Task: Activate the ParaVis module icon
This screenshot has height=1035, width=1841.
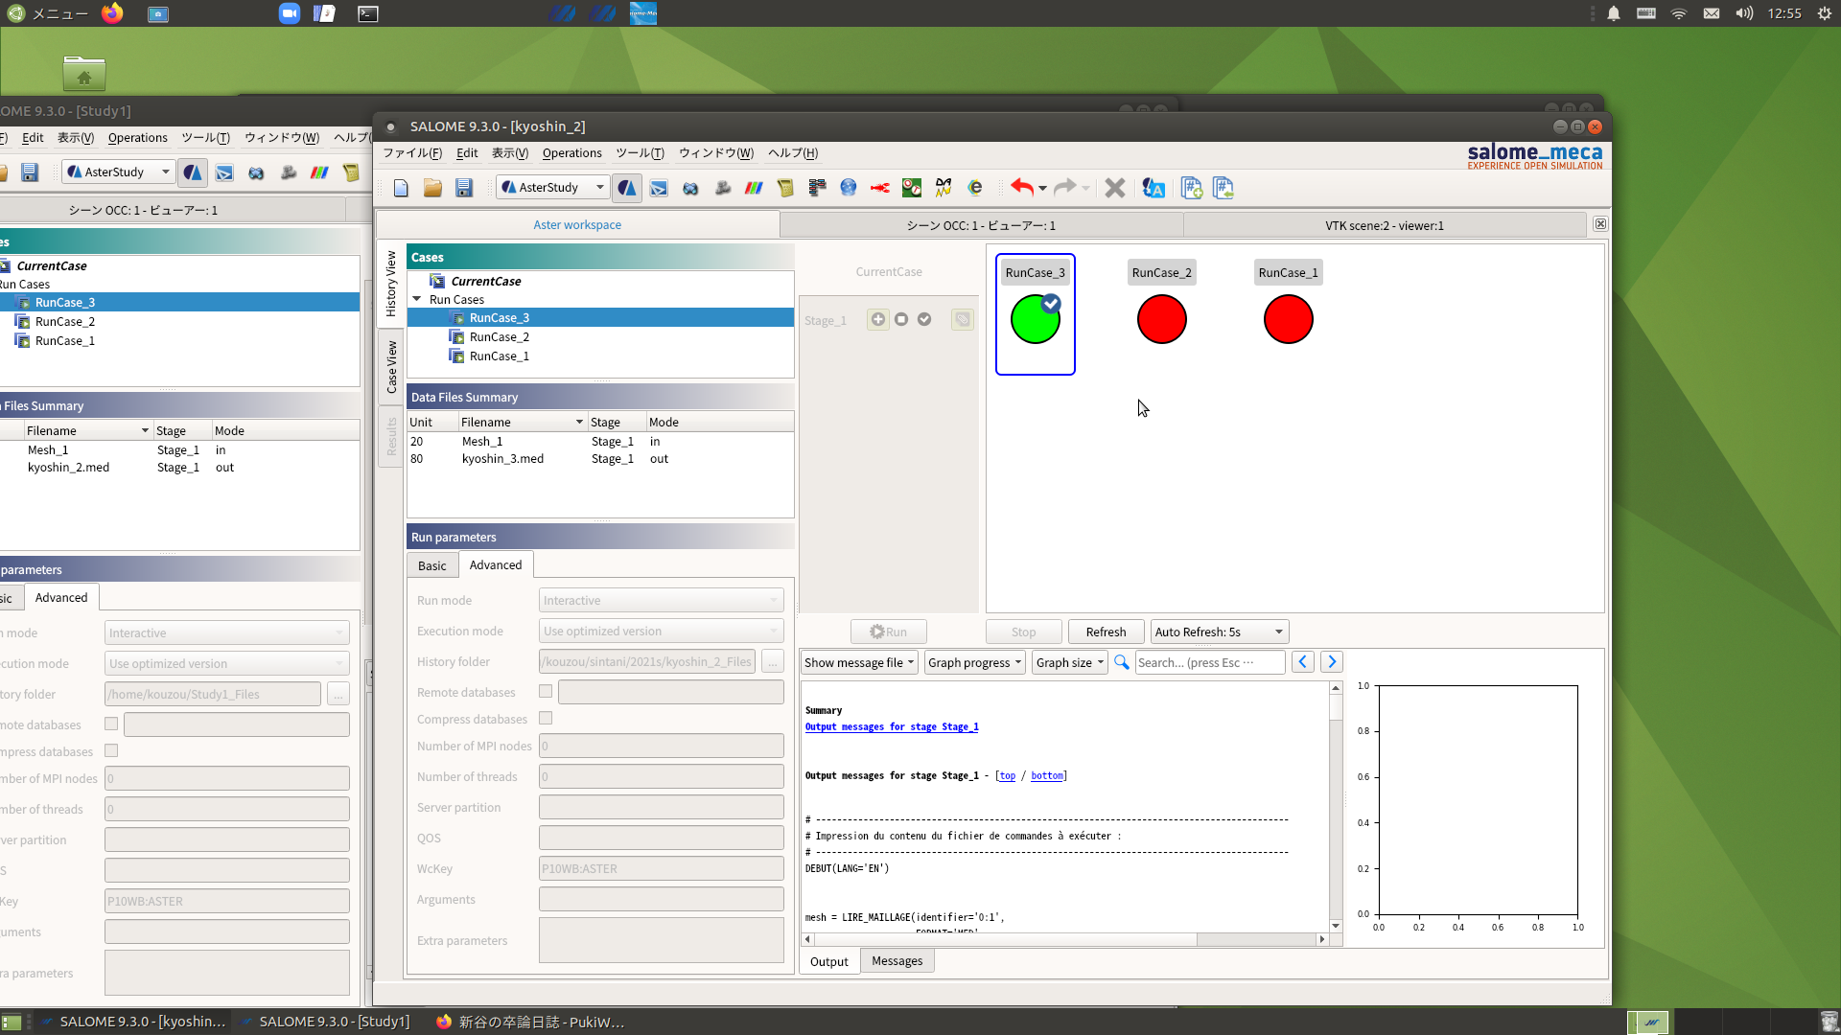Action: pos(754,188)
